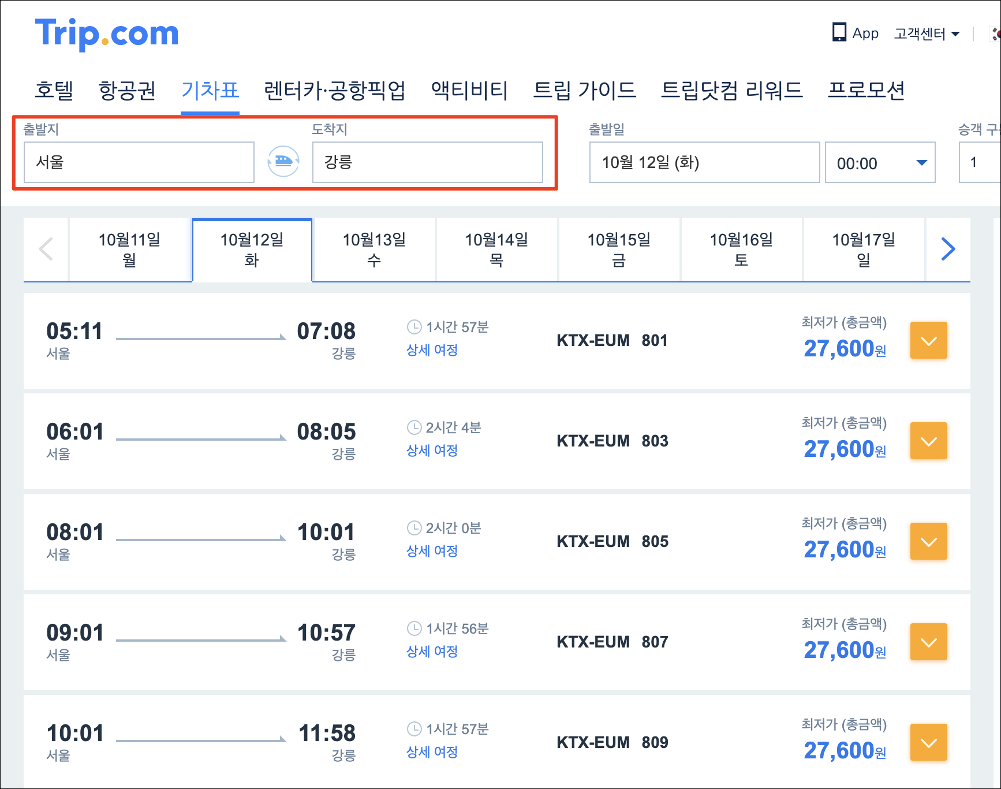The width and height of the screenshot is (1001, 789).
Task: Click clock icon for KTX-EUM 807 duration
Action: pyautogui.click(x=414, y=628)
